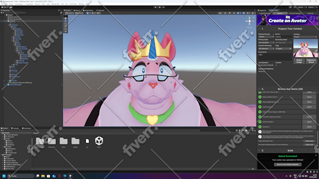Select the Transform tool in scene toolbar
This screenshot has height=179, width=319.
tap(66, 31)
